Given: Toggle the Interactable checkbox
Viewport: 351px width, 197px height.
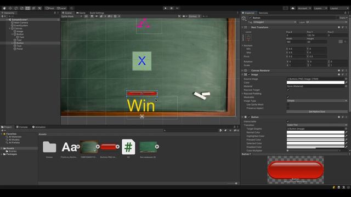Looking at the screenshot, I should point(288,121).
